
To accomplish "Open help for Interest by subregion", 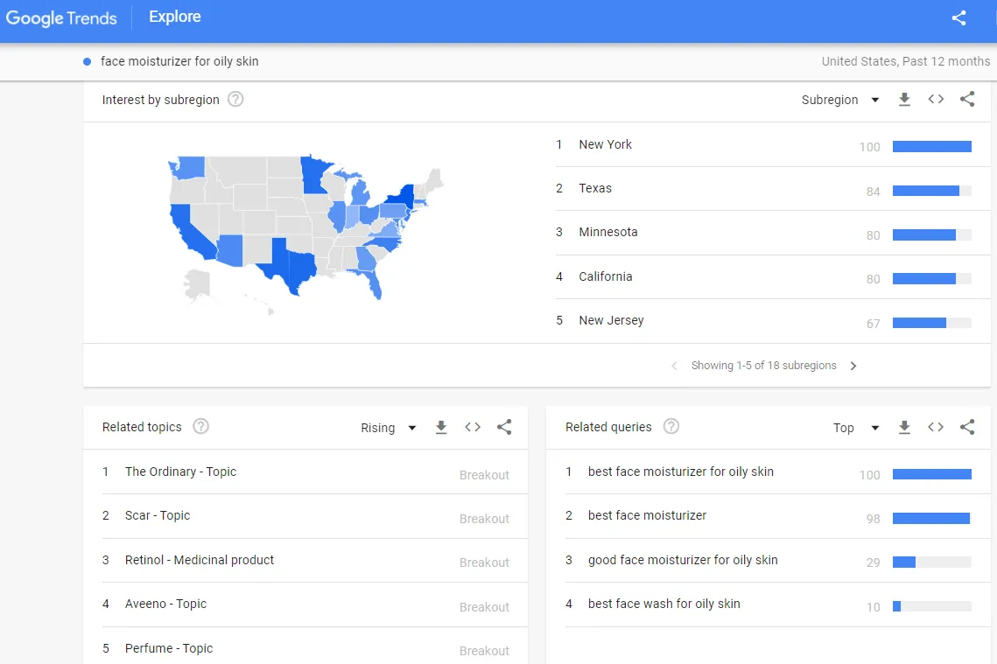I will click(235, 100).
